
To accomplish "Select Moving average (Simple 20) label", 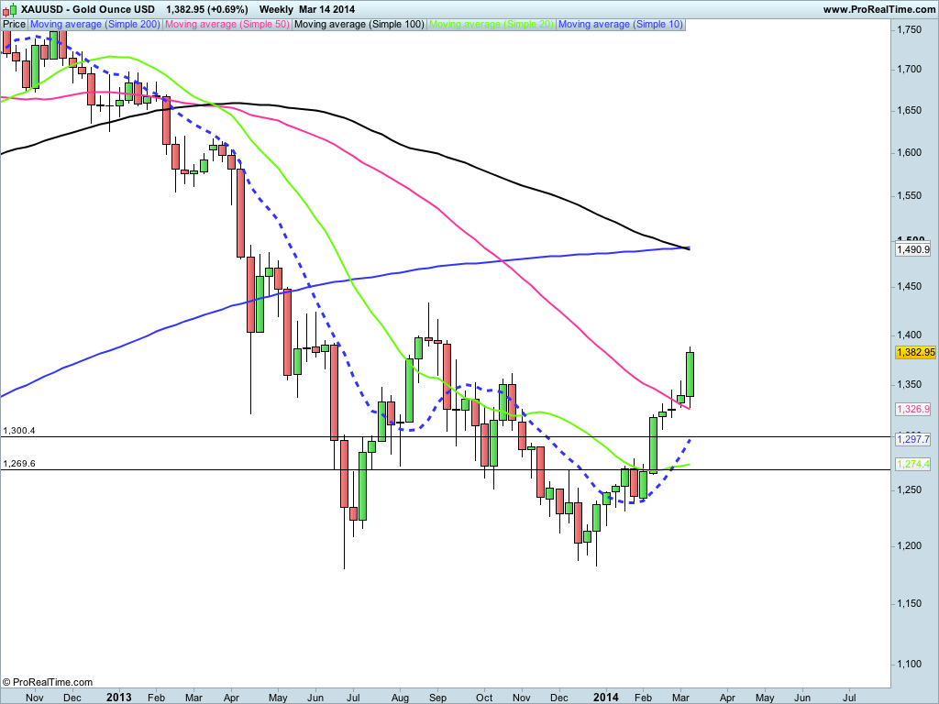I will click(x=492, y=25).
